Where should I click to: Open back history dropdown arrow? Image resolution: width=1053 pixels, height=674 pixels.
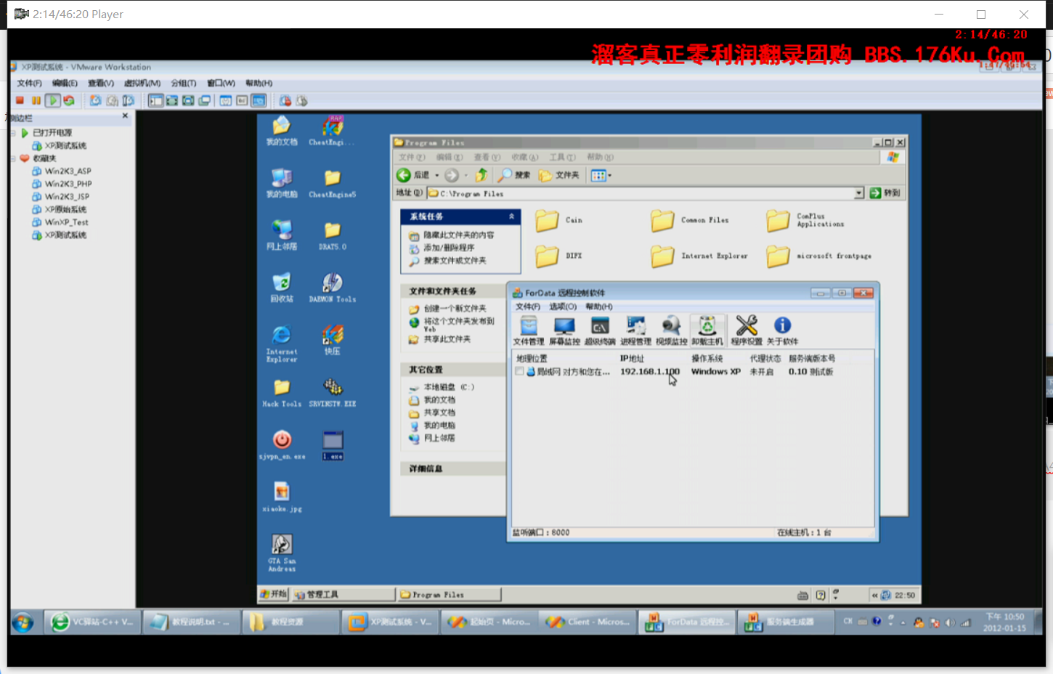coord(436,175)
